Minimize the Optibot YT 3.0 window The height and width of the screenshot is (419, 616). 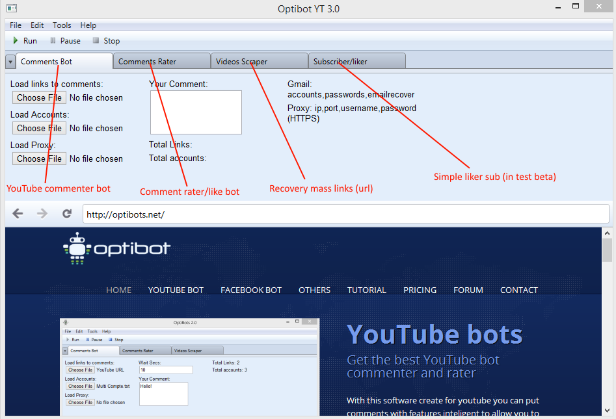[x=558, y=7]
